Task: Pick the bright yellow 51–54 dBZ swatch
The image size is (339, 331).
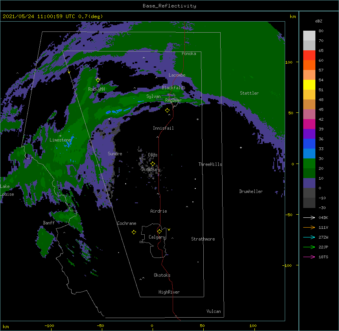Action: click(309, 85)
